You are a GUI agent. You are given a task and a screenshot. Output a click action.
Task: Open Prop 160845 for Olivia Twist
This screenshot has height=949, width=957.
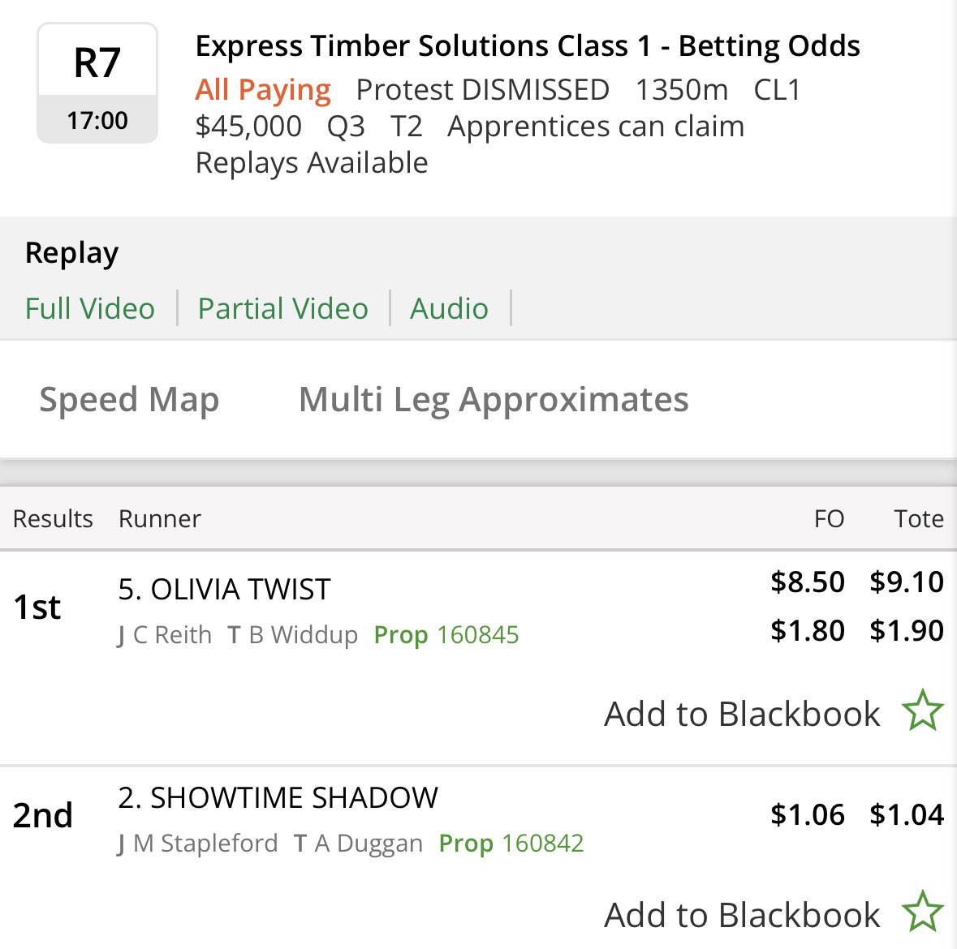(x=446, y=634)
